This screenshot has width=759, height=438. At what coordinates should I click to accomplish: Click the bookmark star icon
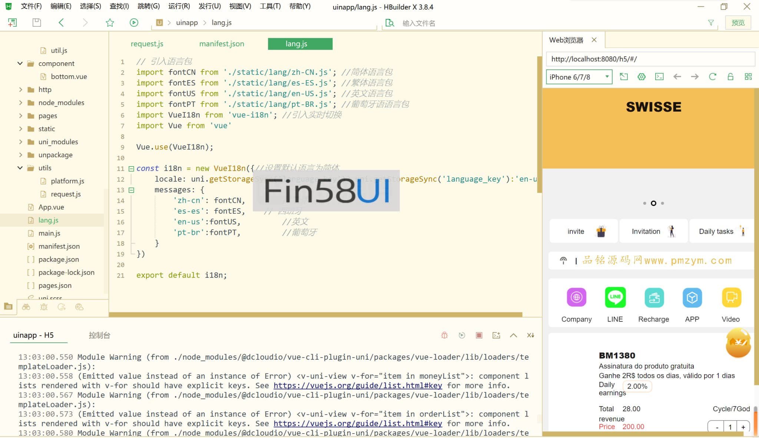(110, 23)
